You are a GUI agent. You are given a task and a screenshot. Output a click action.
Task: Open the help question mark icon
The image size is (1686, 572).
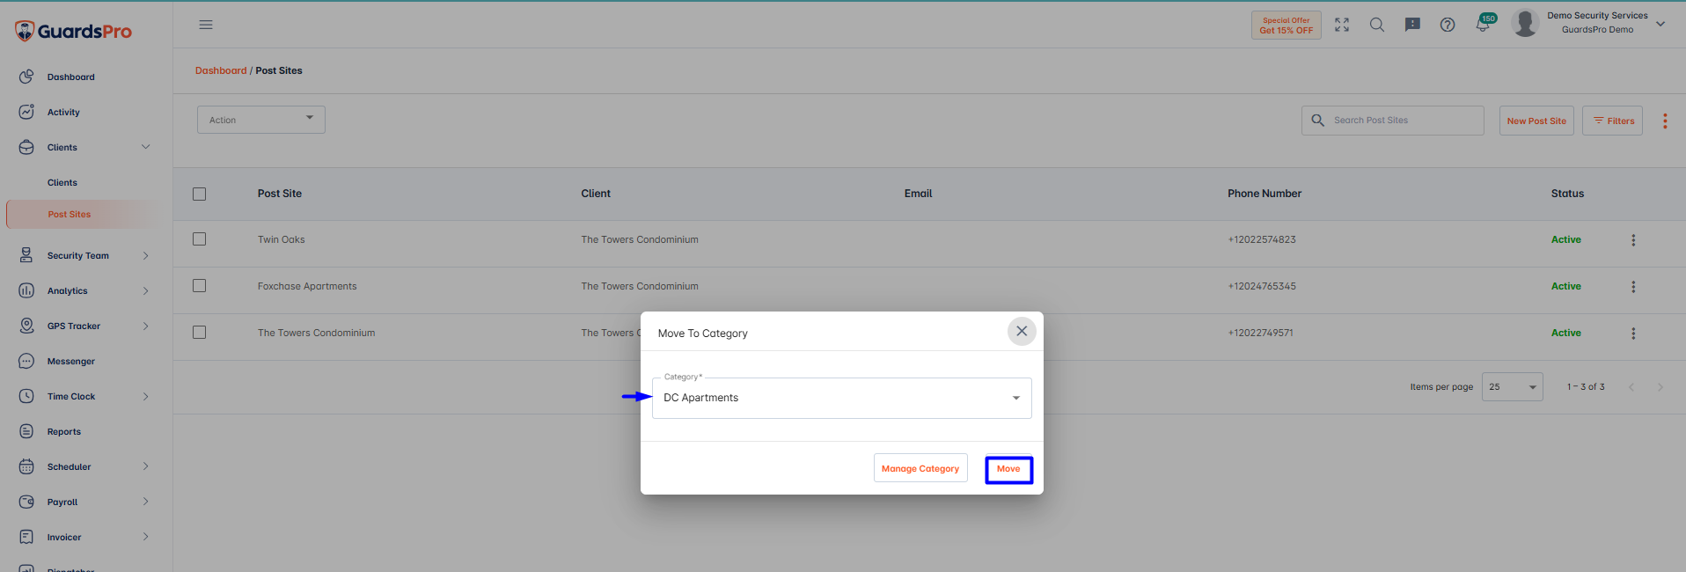coord(1448,25)
